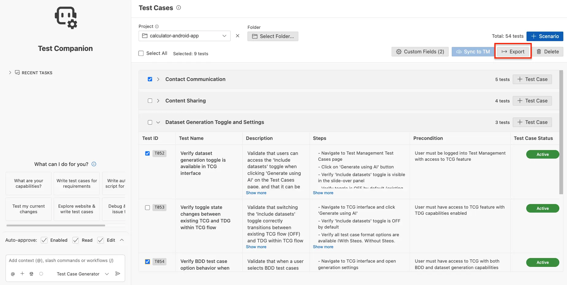Click the info icon next to Test Cases
Screen dimensions: 567x285
(x=178, y=8)
